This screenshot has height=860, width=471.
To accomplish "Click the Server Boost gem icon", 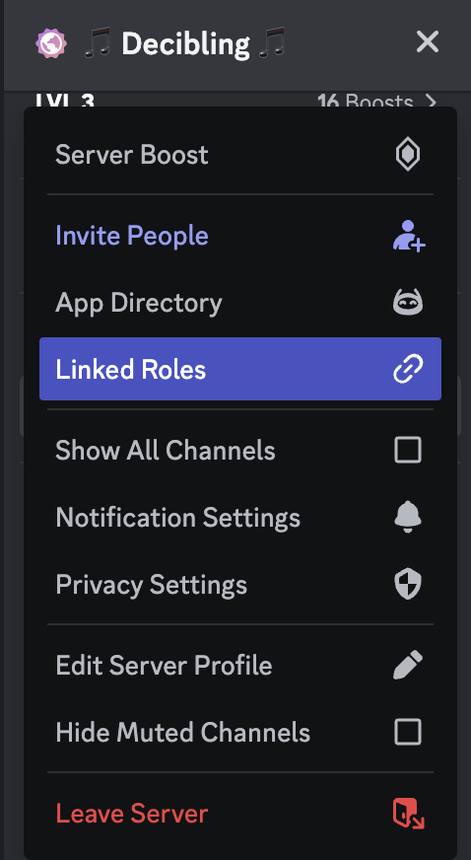I will point(408,155).
